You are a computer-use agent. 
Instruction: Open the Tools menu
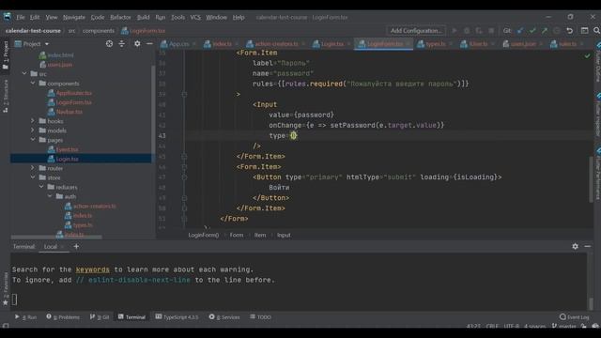coord(177,17)
